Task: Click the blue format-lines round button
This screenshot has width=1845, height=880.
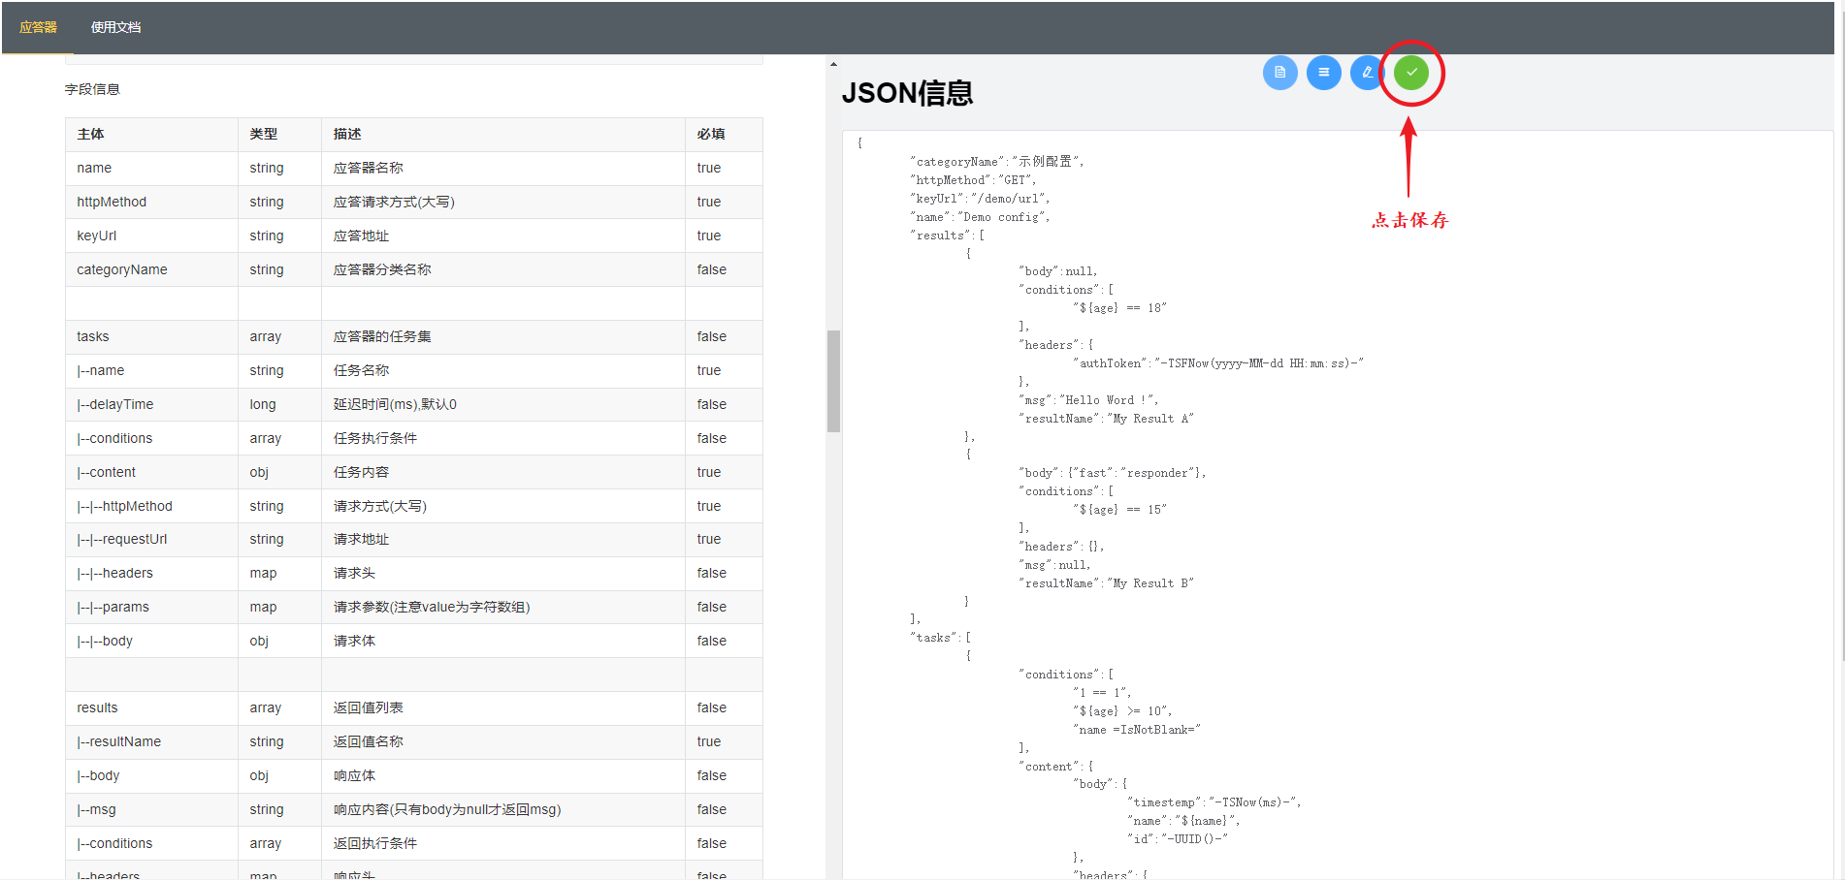Action: tap(1323, 72)
